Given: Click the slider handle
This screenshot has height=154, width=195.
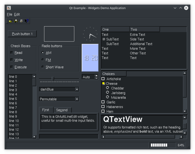Looking at the screenshot, I should point(53,79).
